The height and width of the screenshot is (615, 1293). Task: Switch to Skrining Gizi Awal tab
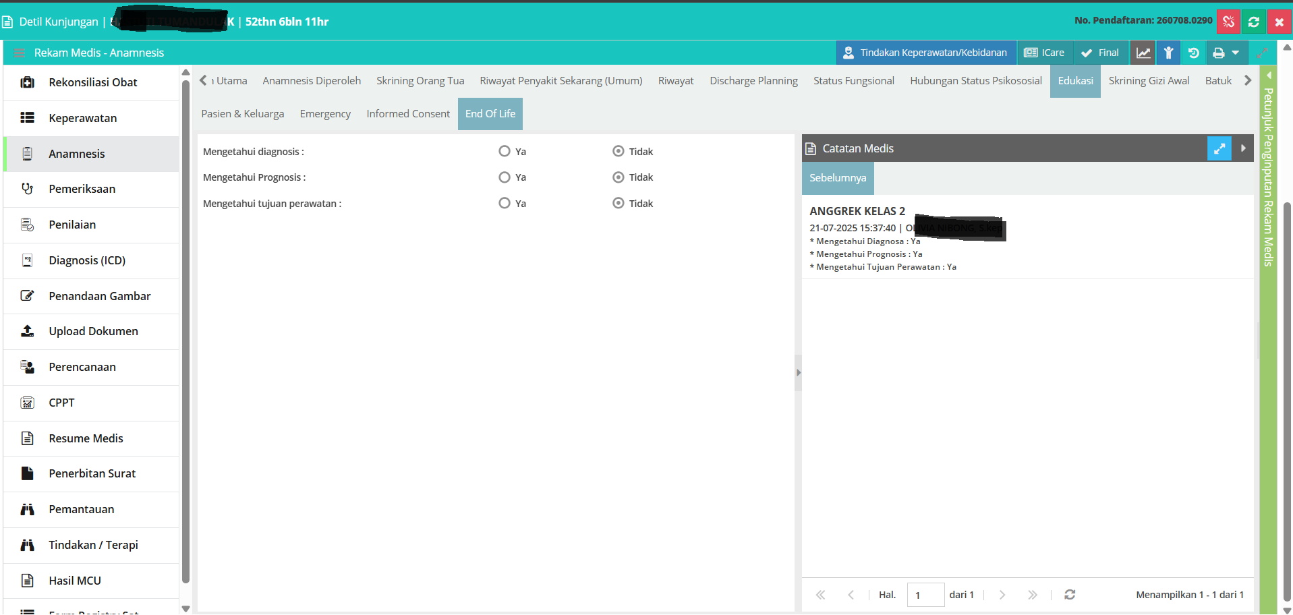(x=1149, y=81)
